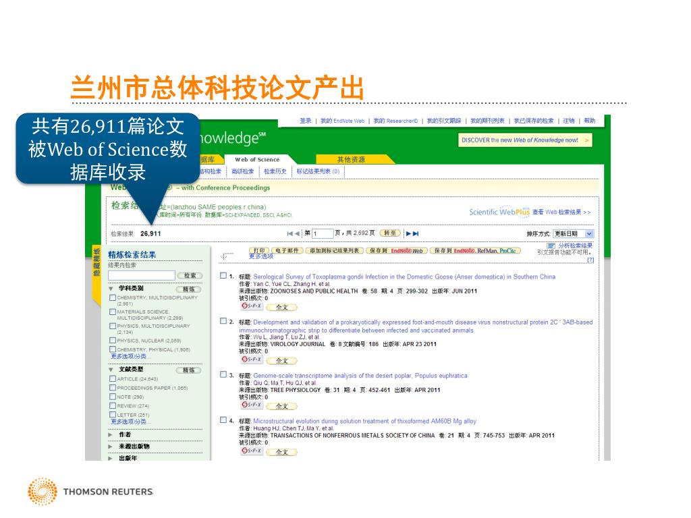Image resolution: width=691 pixels, height=518 pixels.
Task: Select result 2 checkbox
Action: [x=223, y=321]
